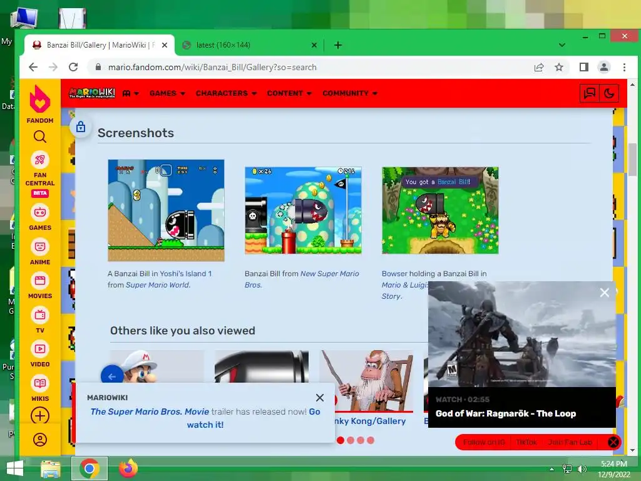Image resolution: width=641 pixels, height=481 pixels.
Task: Click the carousel previous arrow button
Action: (x=111, y=376)
